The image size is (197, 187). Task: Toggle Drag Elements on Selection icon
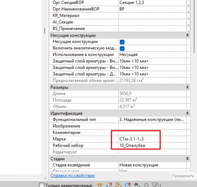pos(137,185)
